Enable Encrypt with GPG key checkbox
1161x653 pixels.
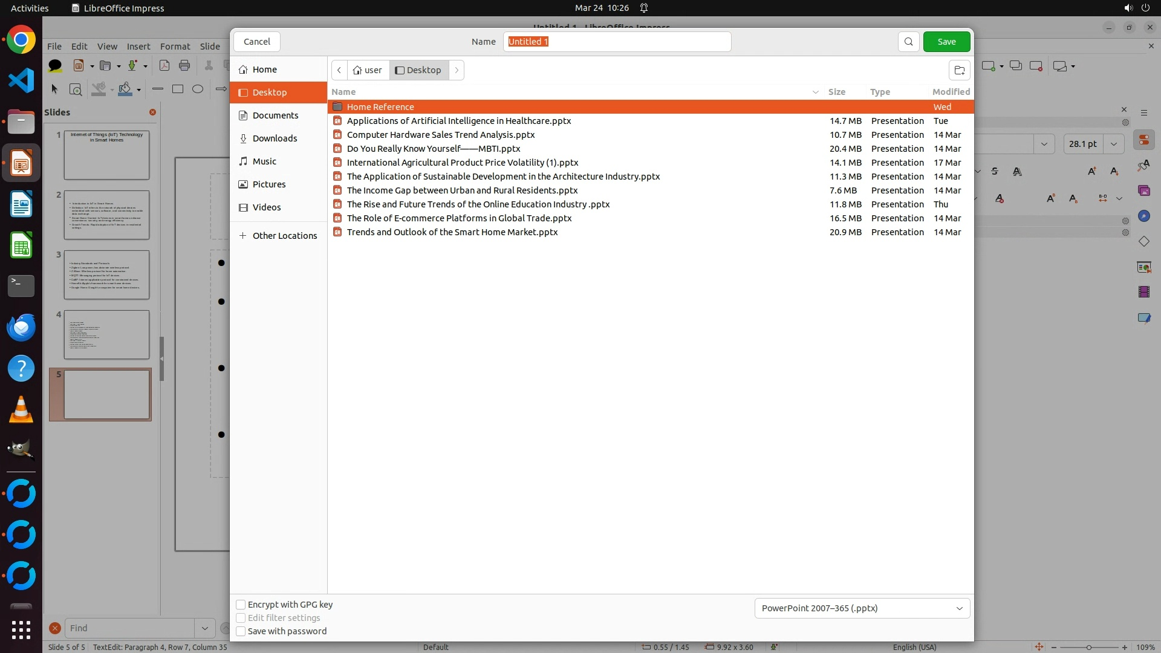[241, 605]
